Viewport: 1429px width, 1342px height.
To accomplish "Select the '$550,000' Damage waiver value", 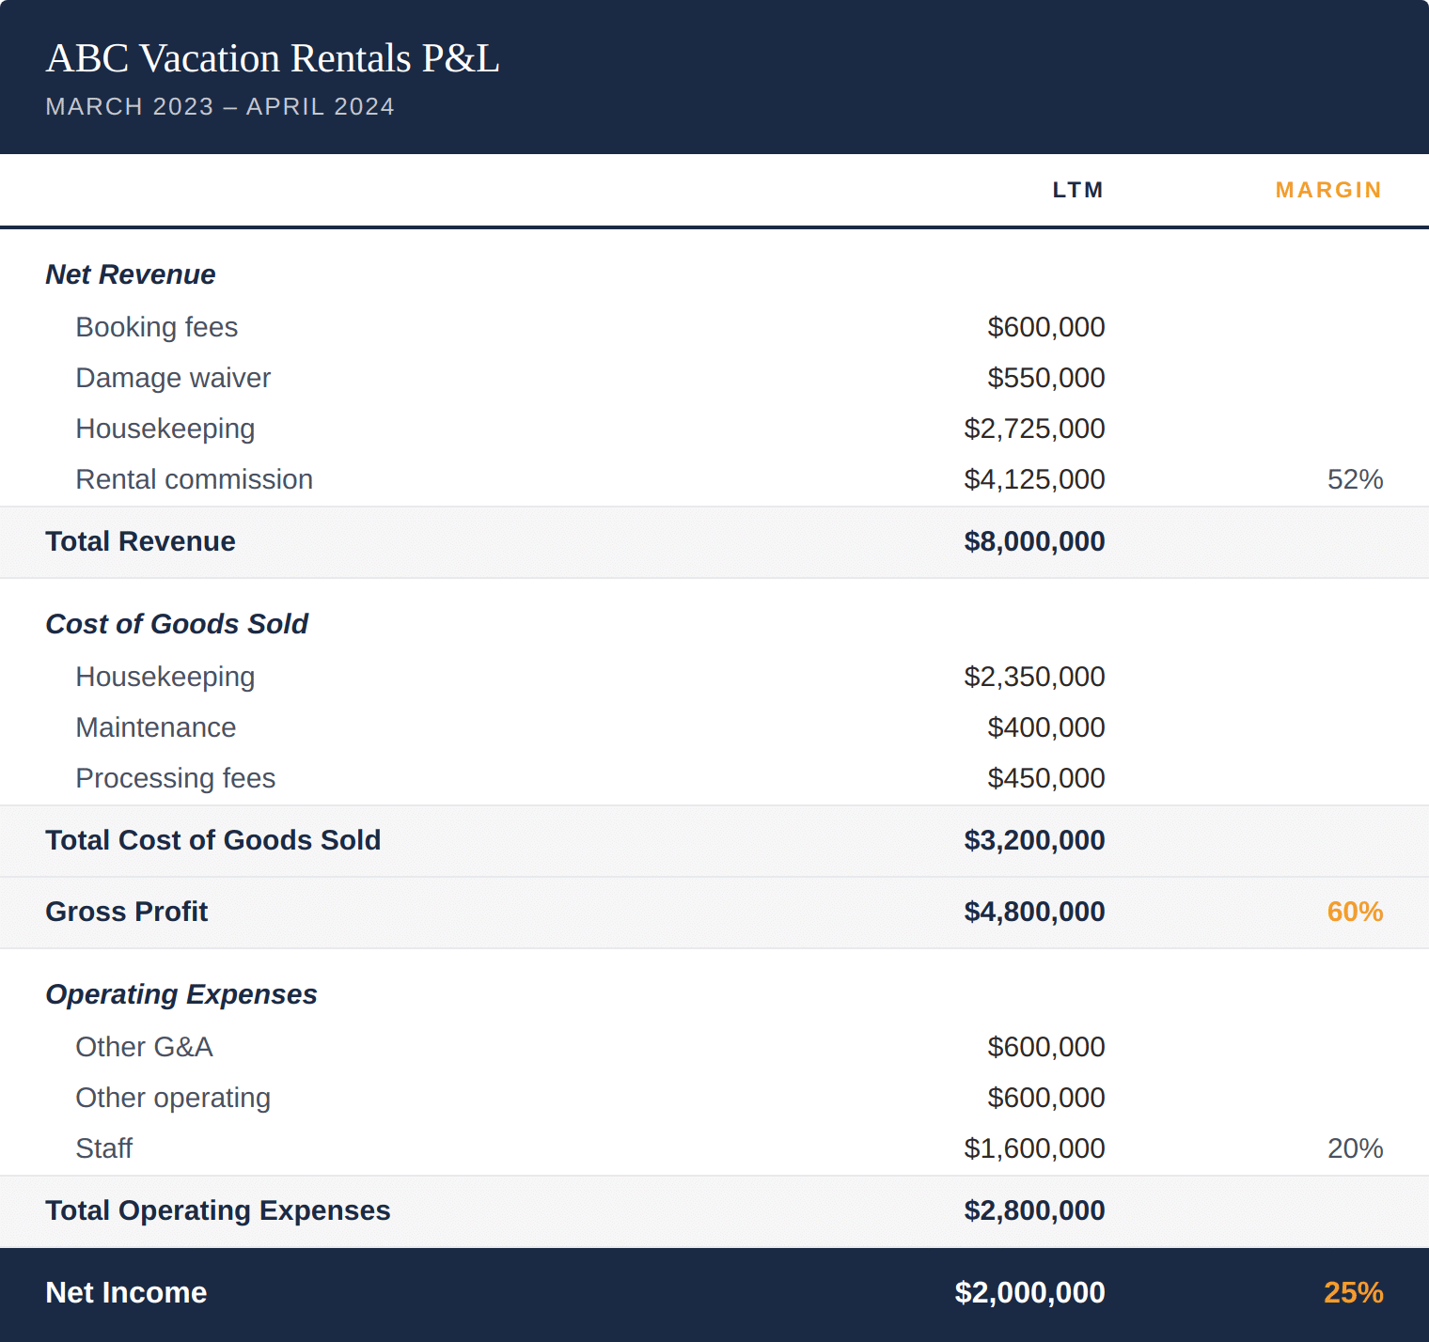I will pyautogui.click(x=1046, y=378).
